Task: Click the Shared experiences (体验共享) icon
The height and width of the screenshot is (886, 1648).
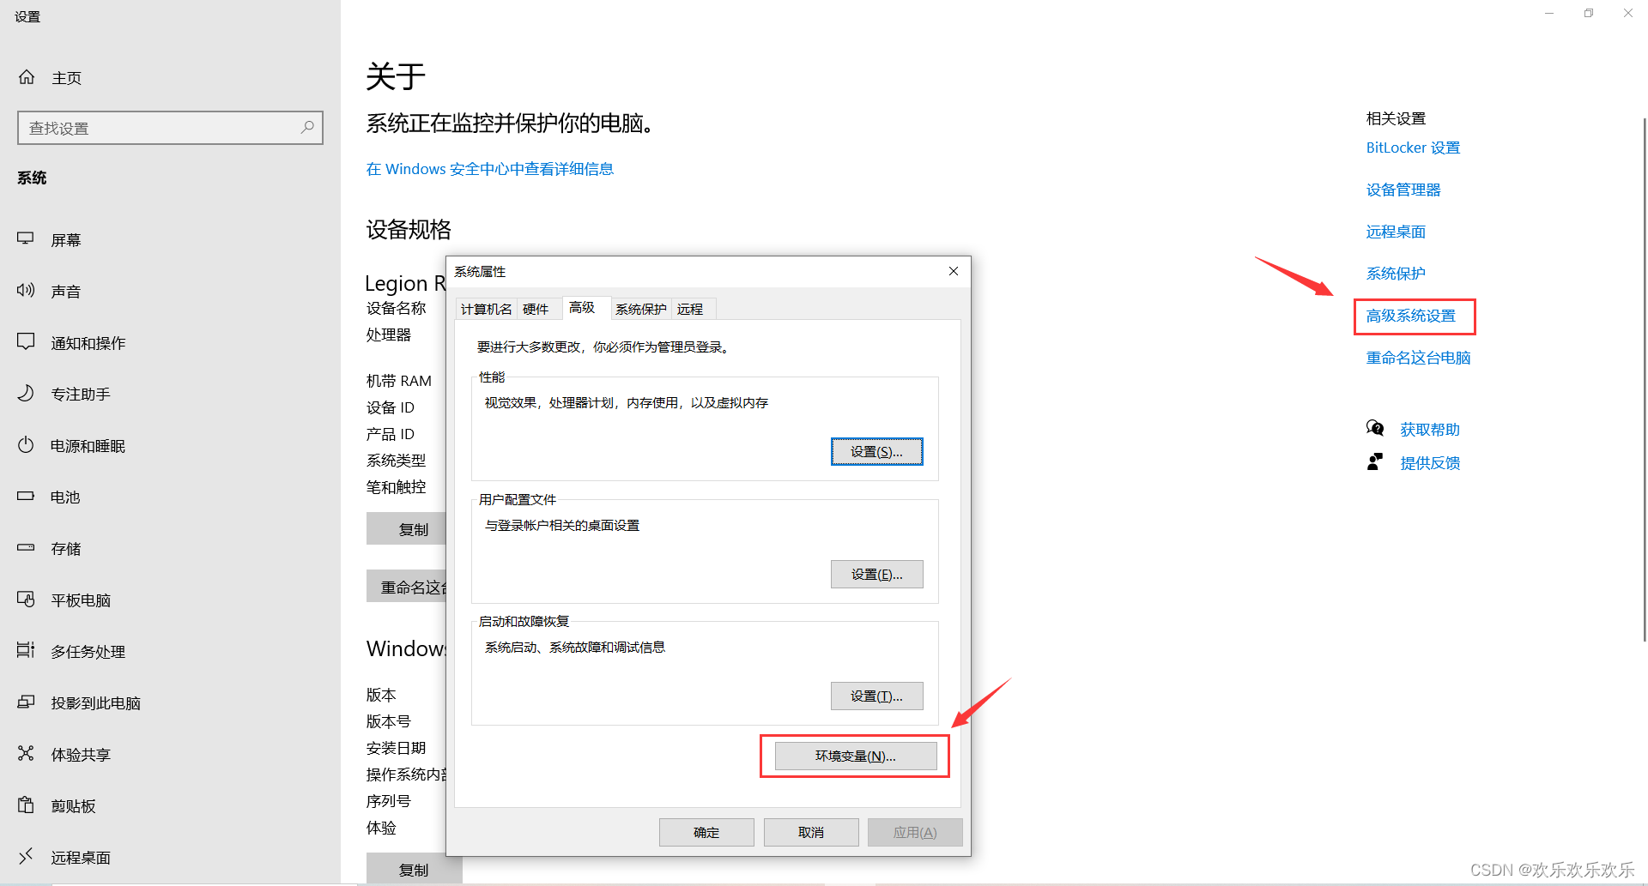Action: tap(26, 754)
